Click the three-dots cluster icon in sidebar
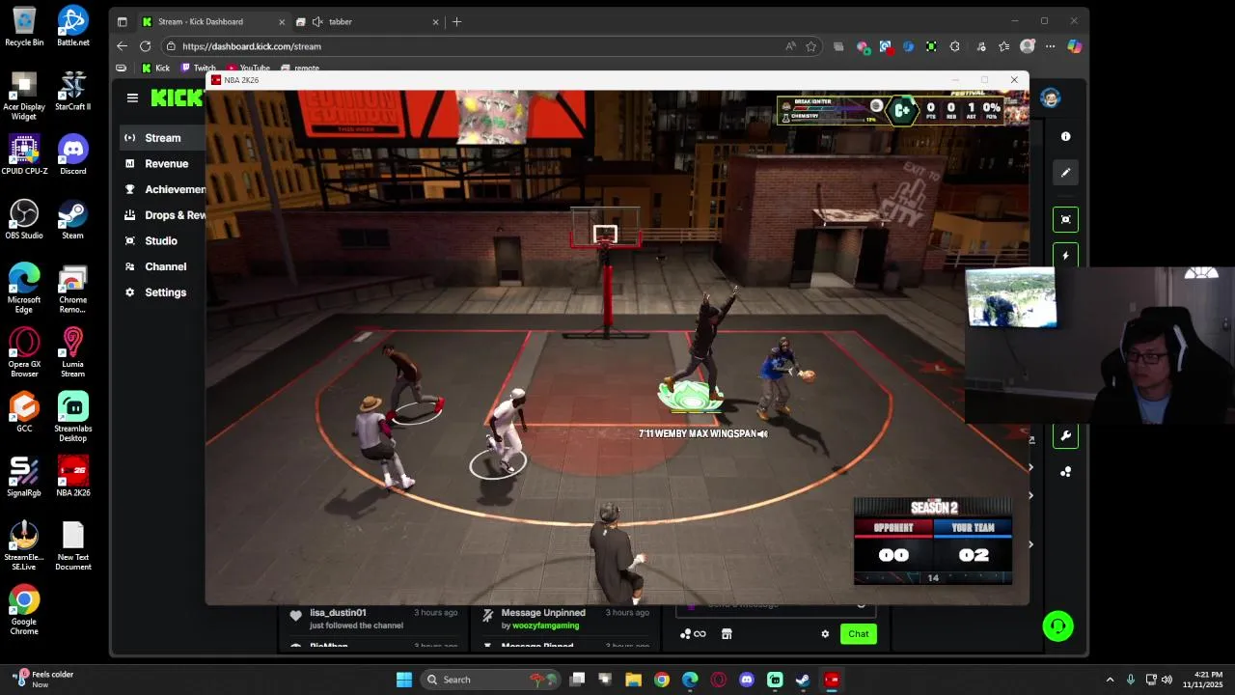The width and height of the screenshot is (1235, 695). point(1065,472)
